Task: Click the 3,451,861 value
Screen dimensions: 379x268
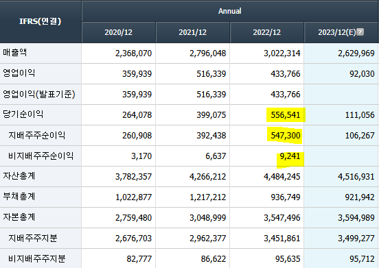Action: click(282, 239)
